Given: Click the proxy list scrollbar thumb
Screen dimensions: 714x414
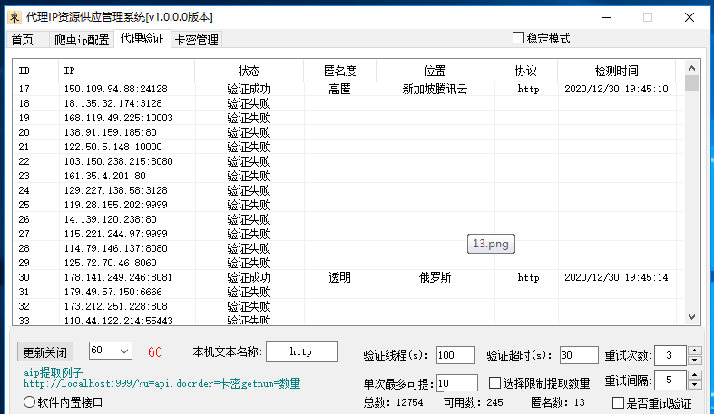Looking at the screenshot, I should pos(691,83).
